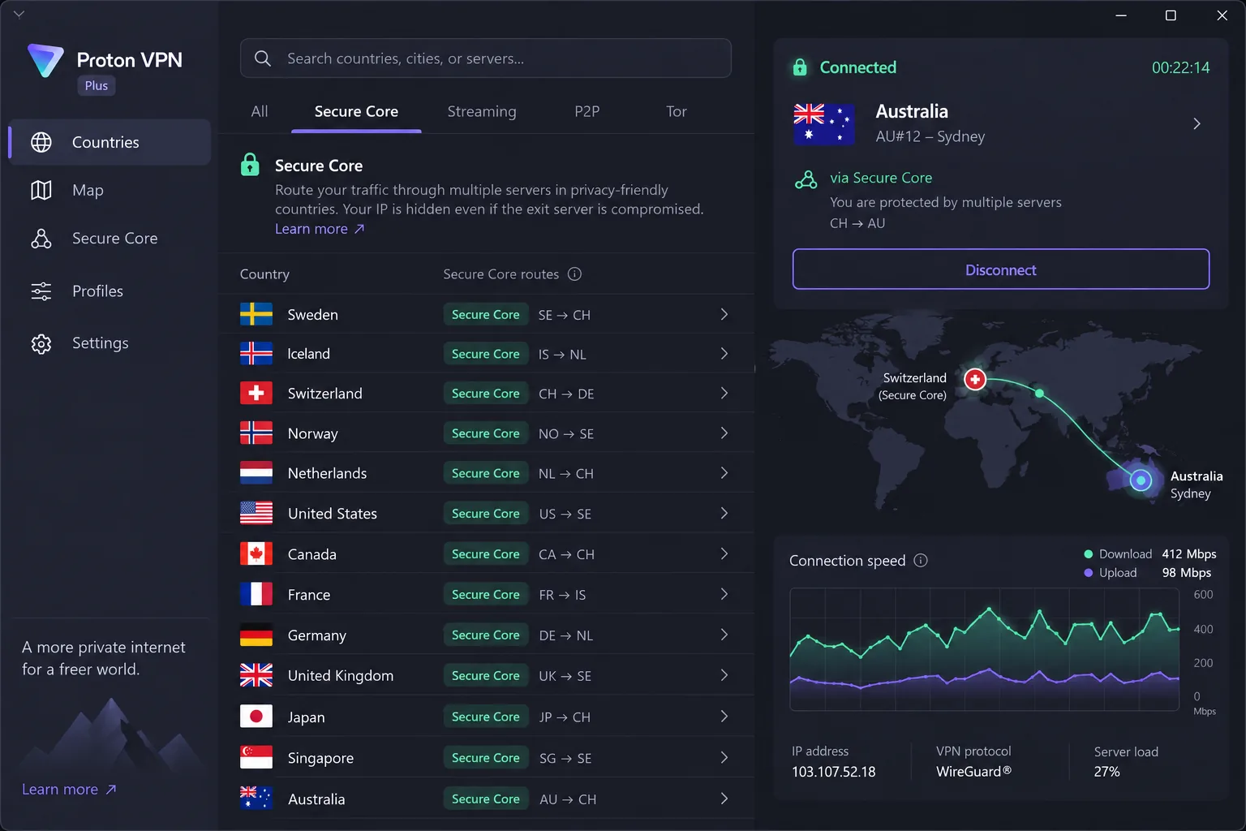
Task: Click the Disconnect button
Action: click(x=1001, y=269)
